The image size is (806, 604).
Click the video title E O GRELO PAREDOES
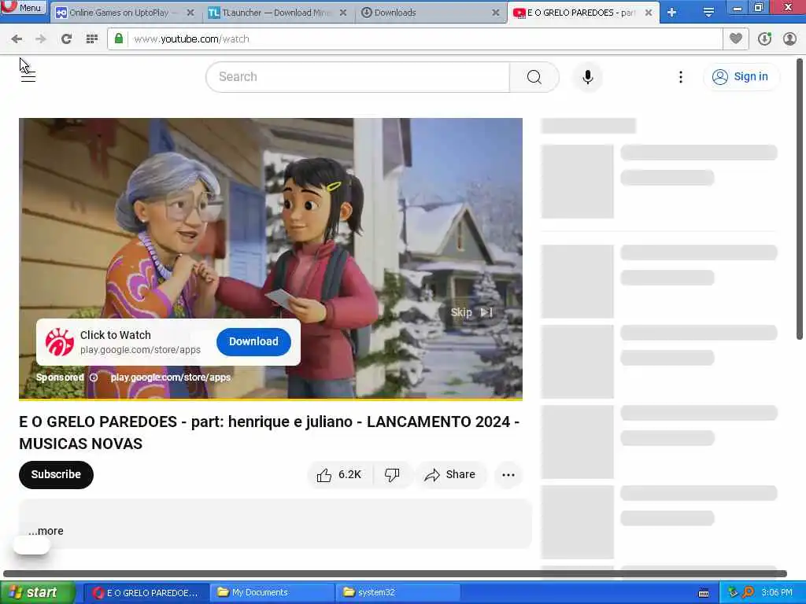coord(269,433)
